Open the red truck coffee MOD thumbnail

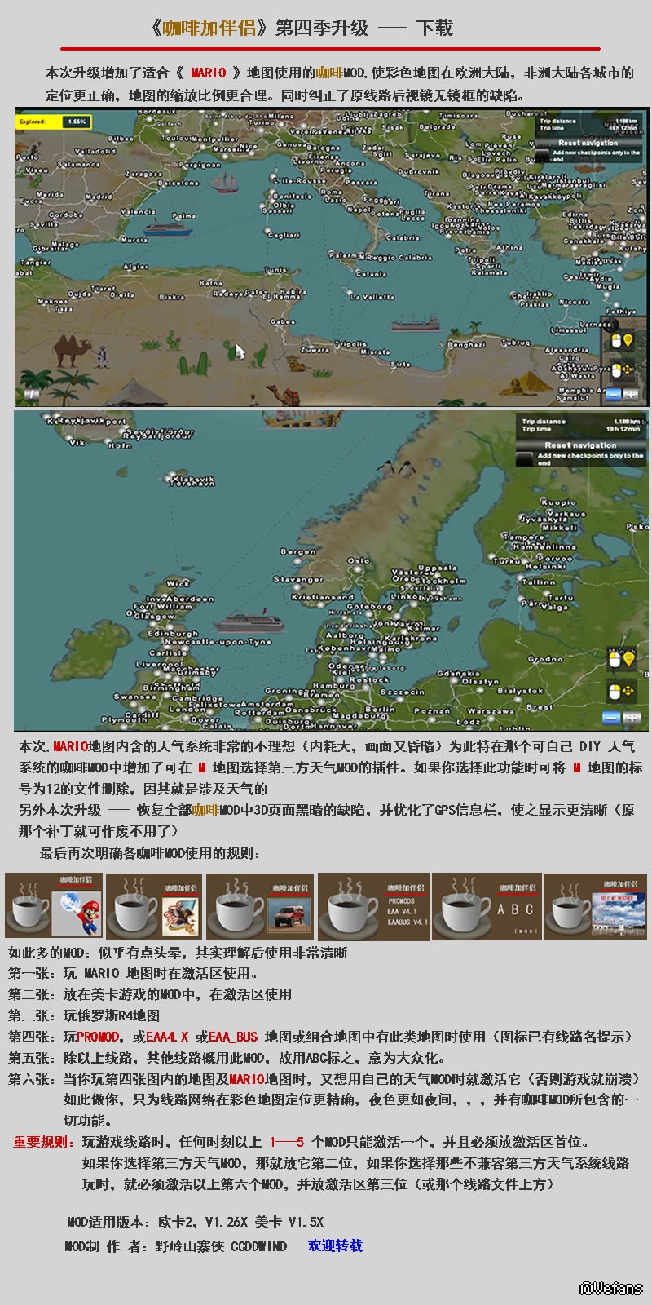point(259,905)
